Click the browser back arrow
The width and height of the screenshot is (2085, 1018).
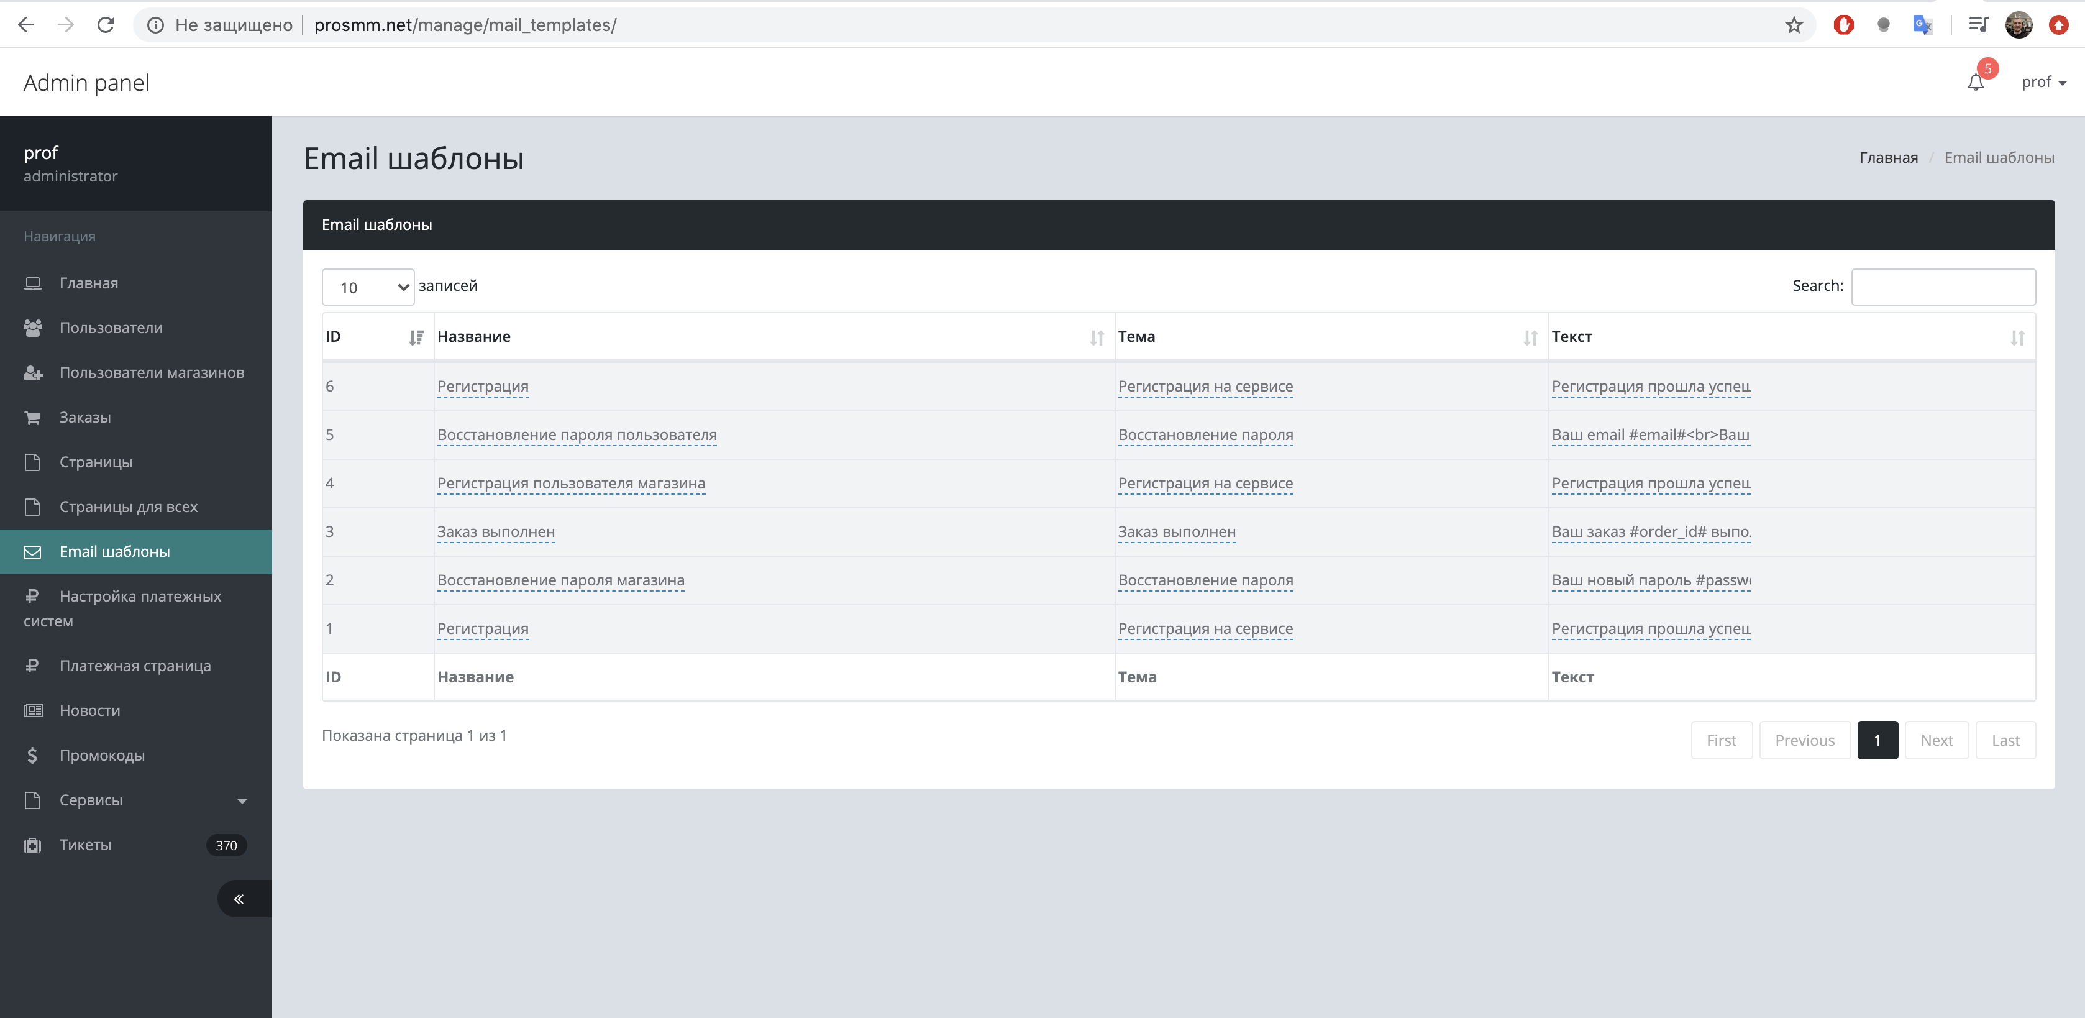tap(26, 25)
